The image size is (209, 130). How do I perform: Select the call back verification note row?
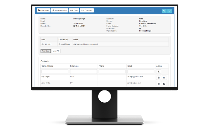pyautogui.click(x=104, y=44)
